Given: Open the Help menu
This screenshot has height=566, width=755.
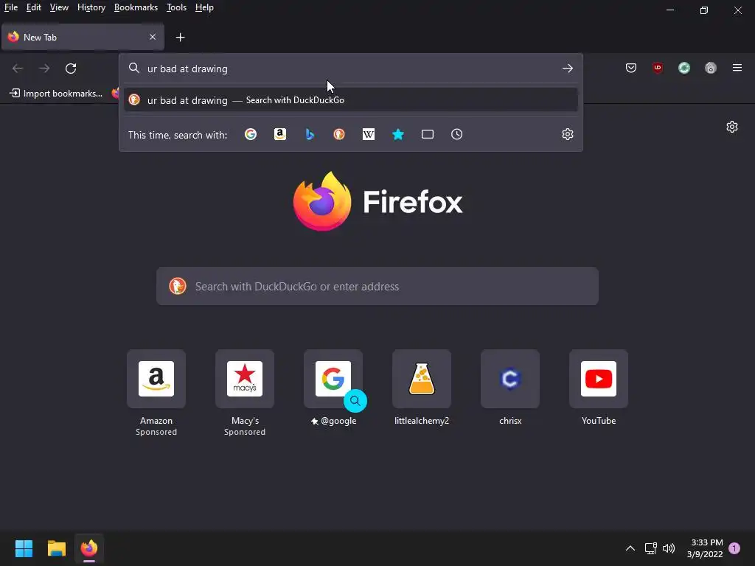Looking at the screenshot, I should coord(204,7).
